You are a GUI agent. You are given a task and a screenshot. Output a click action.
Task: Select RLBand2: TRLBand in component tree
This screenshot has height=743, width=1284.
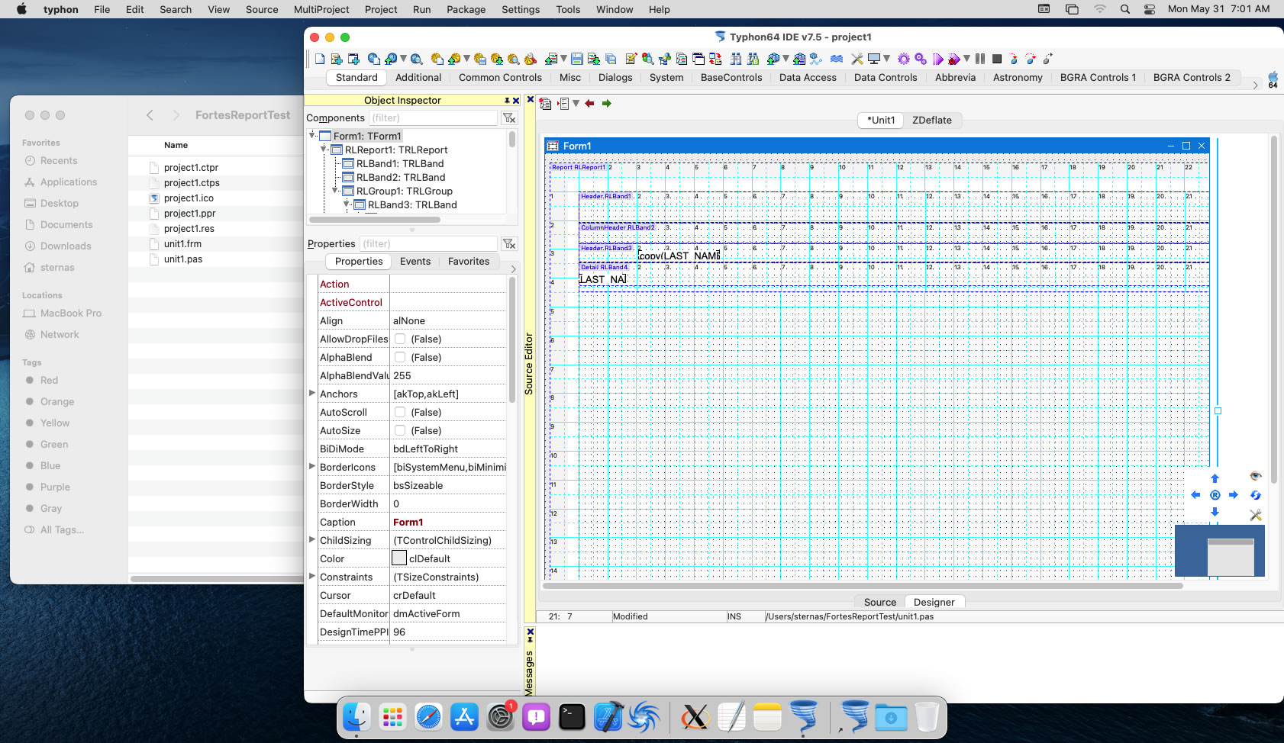click(x=401, y=178)
